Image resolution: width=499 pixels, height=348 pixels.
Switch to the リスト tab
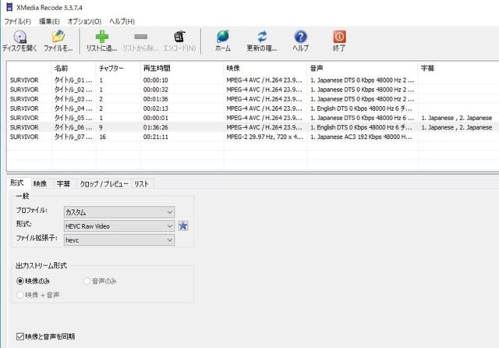pyautogui.click(x=142, y=184)
